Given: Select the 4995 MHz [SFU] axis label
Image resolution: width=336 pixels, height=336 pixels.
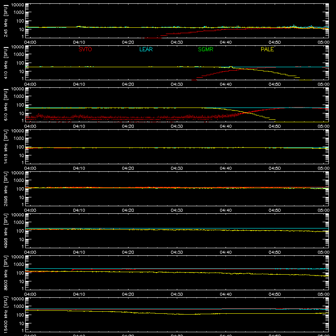Looking at the screenshot, I should pyautogui.click(x=5, y=231).
